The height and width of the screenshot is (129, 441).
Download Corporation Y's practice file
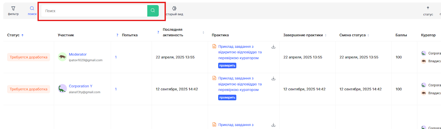click(273, 78)
